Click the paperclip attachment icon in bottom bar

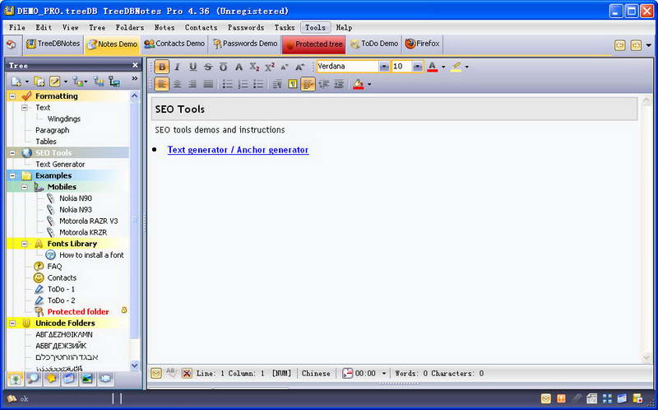click(x=577, y=398)
